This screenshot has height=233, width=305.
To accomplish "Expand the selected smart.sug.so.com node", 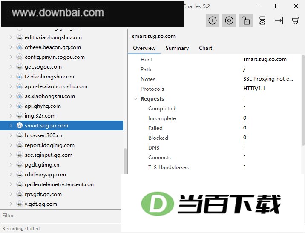I will click(11, 126).
